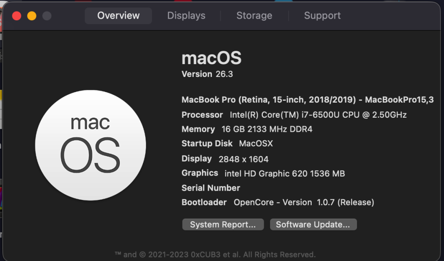Minimize window with the yellow button

[32, 16]
